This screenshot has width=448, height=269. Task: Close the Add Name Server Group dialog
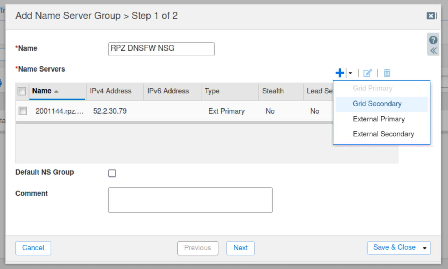[x=431, y=16]
